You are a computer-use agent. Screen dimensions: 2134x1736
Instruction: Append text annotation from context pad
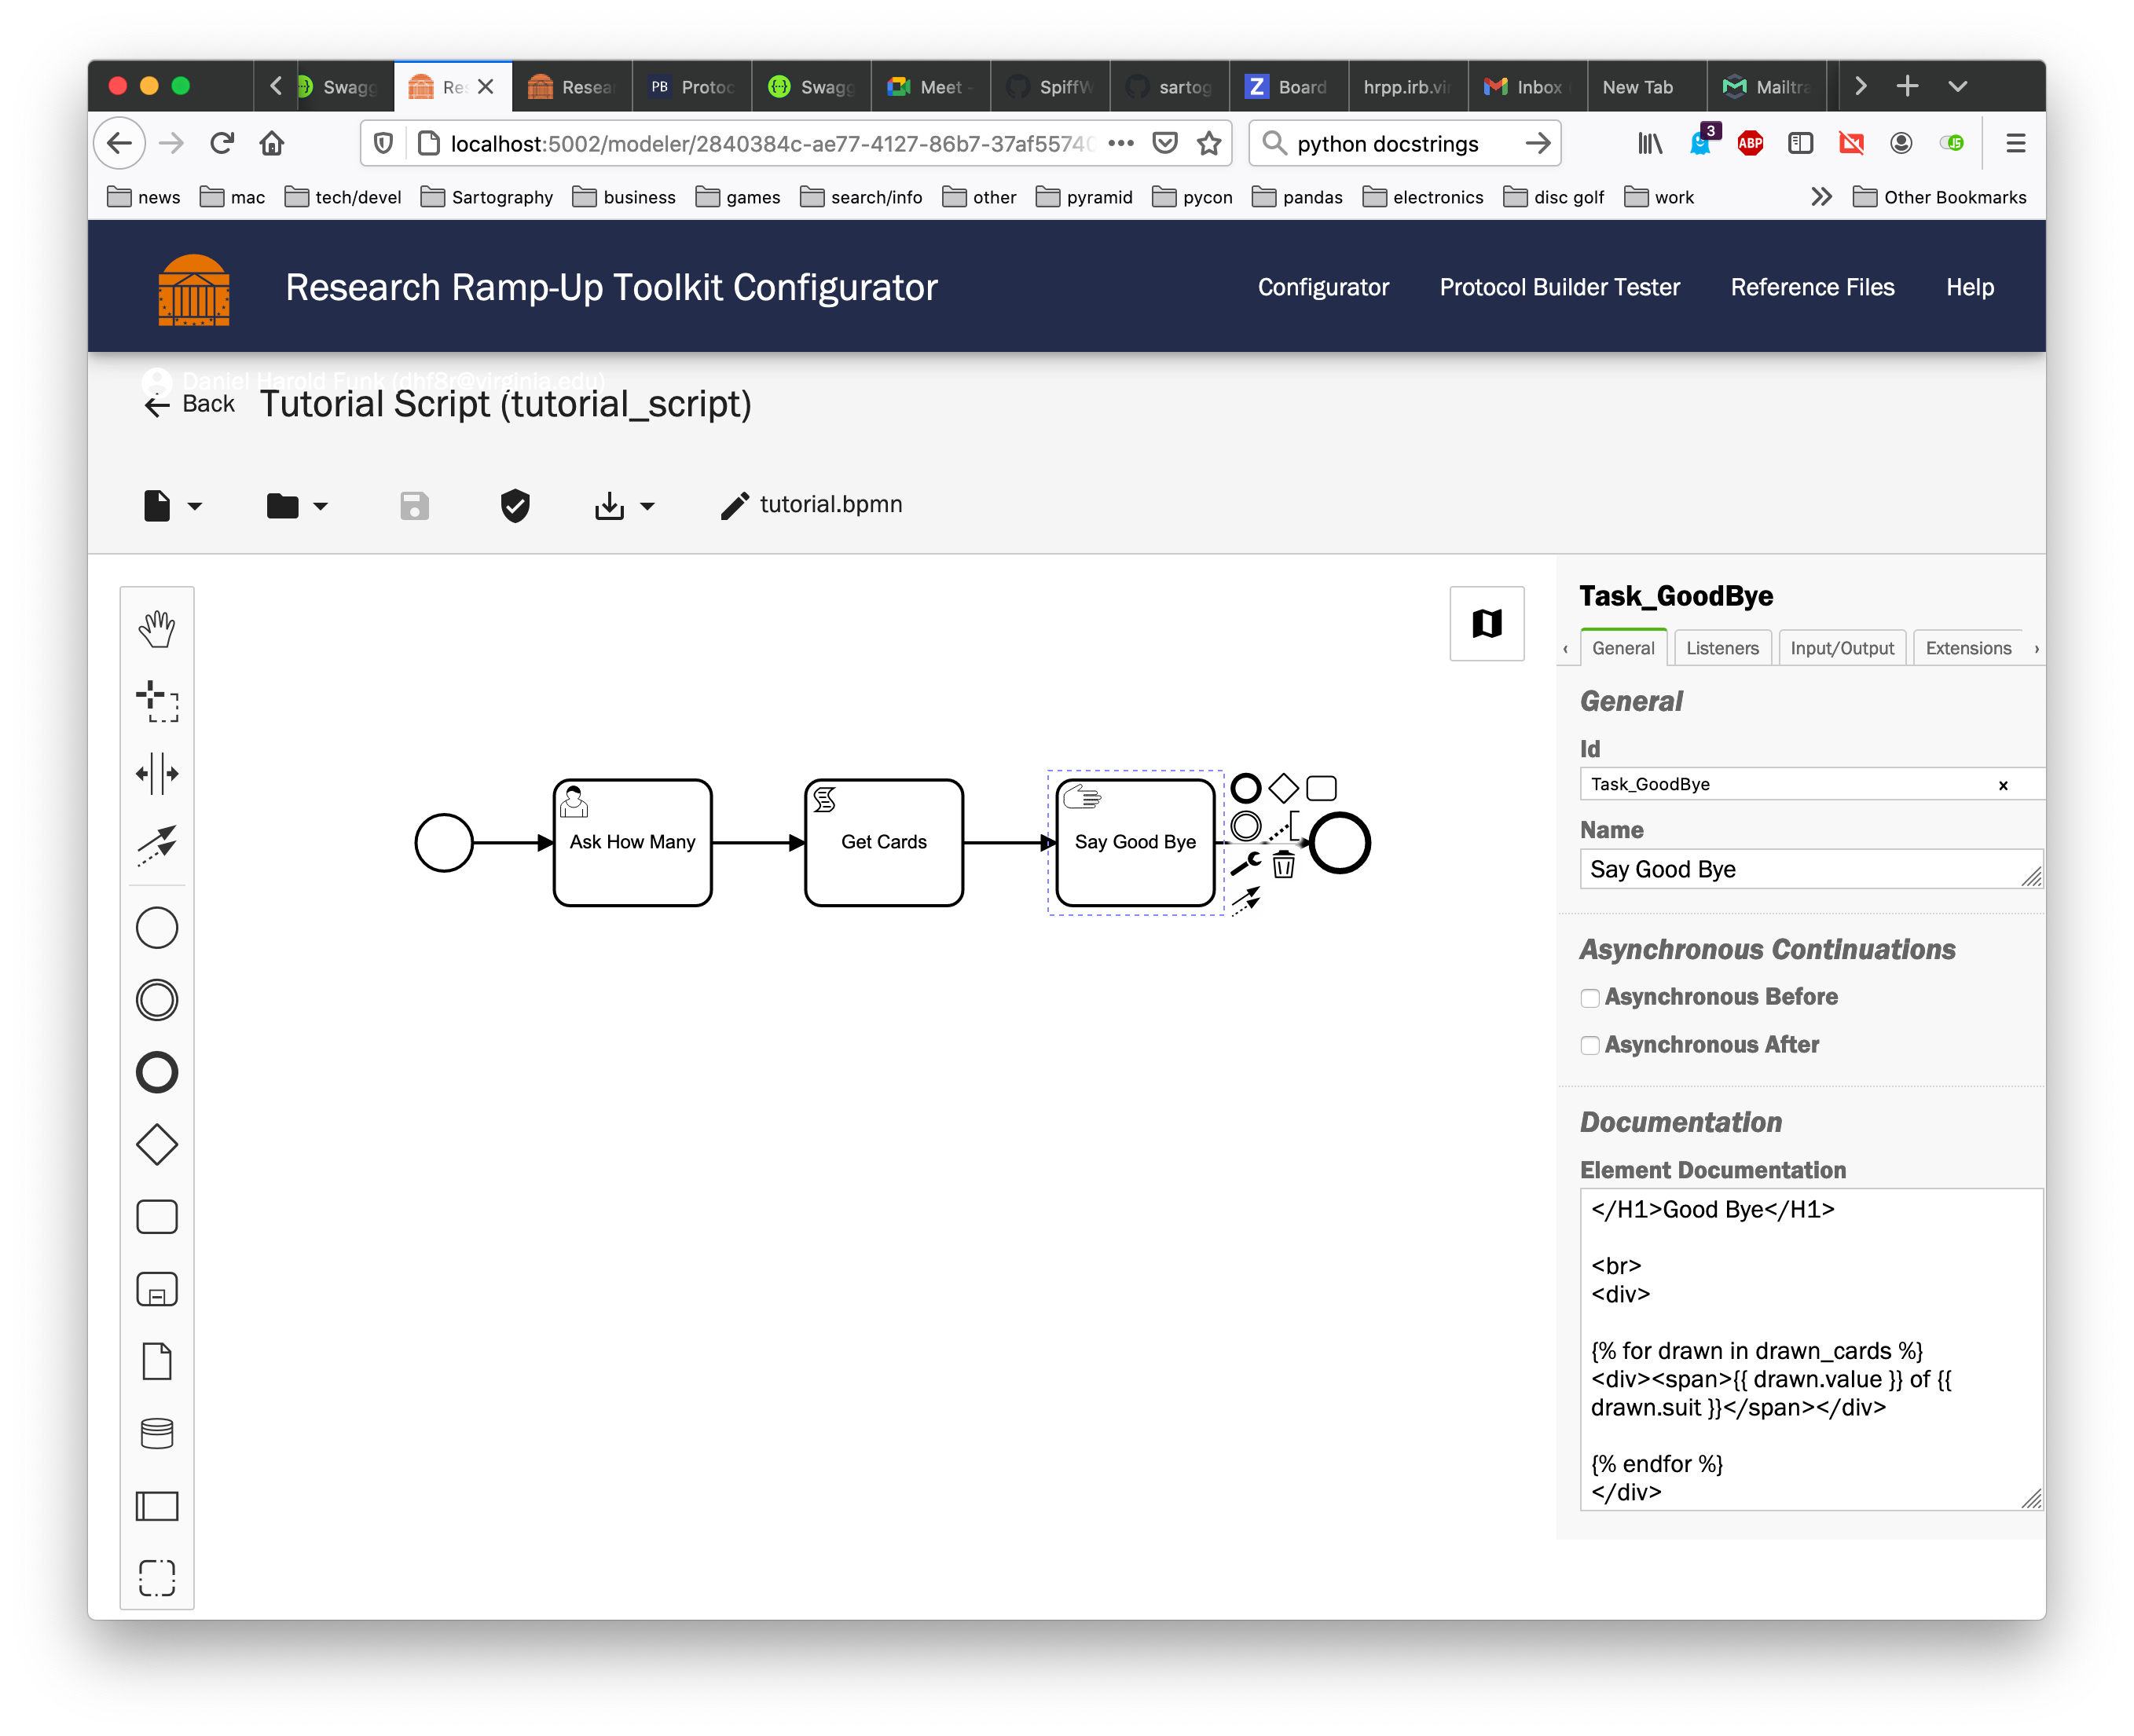point(1283,826)
